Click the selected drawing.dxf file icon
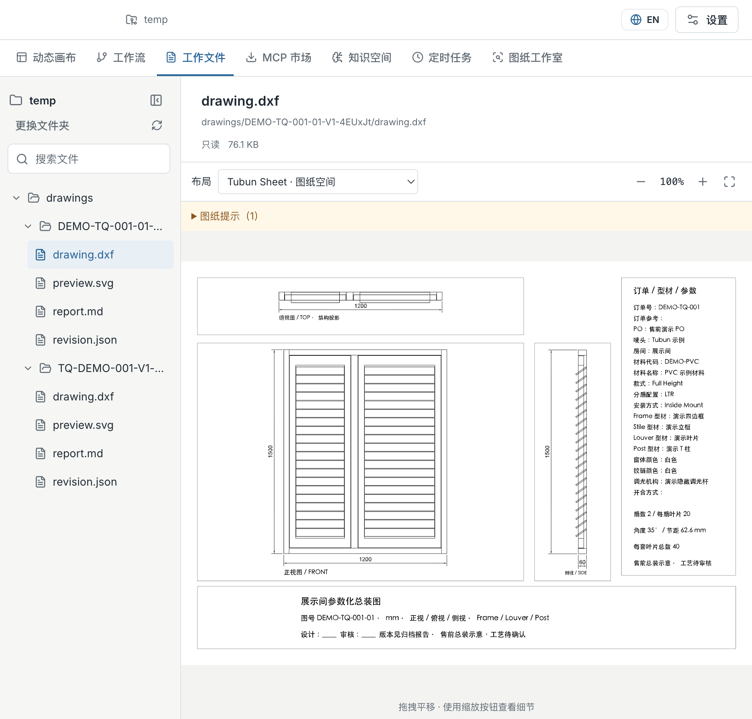This screenshot has width=752, height=719. 40,255
